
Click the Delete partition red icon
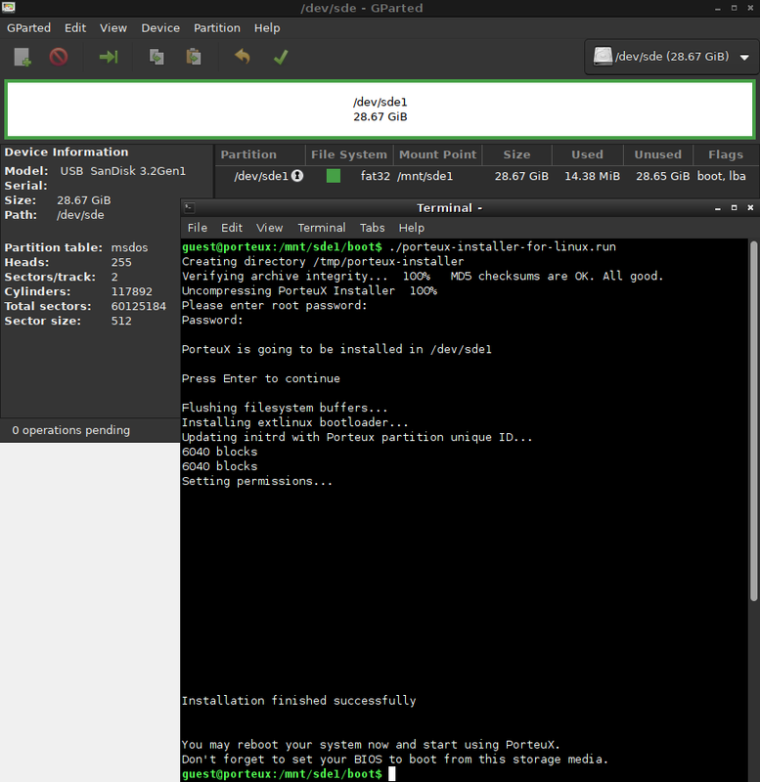click(x=59, y=57)
